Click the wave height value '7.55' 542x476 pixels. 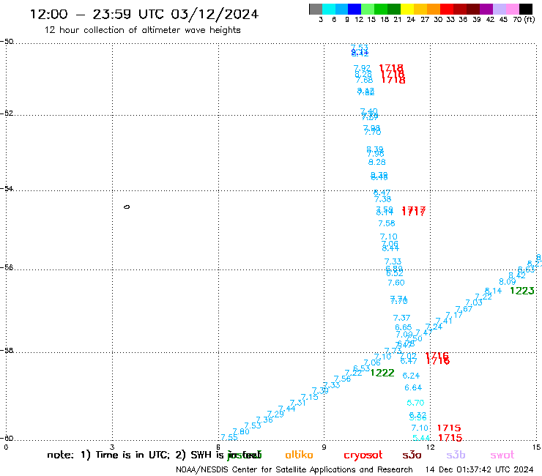(229, 438)
